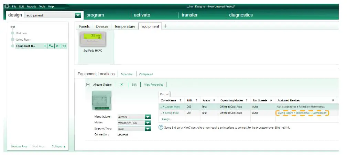Collapse the Airzone System section with minus box
Image resolution: width=347 pixels, height=155 pixels.
pos(88,85)
